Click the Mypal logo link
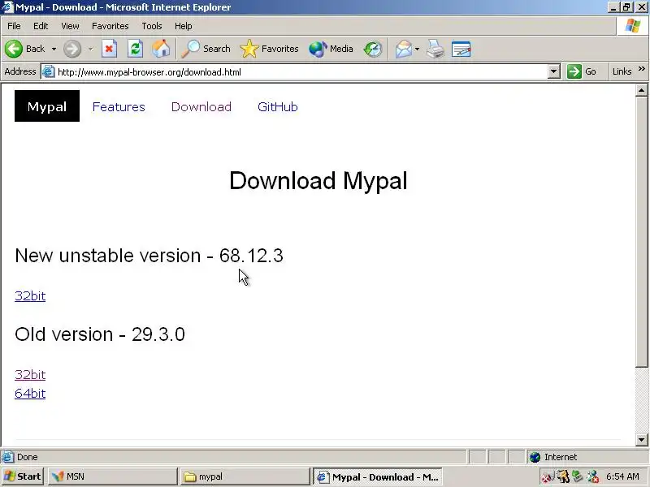The height and width of the screenshot is (487, 650). click(47, 106)
